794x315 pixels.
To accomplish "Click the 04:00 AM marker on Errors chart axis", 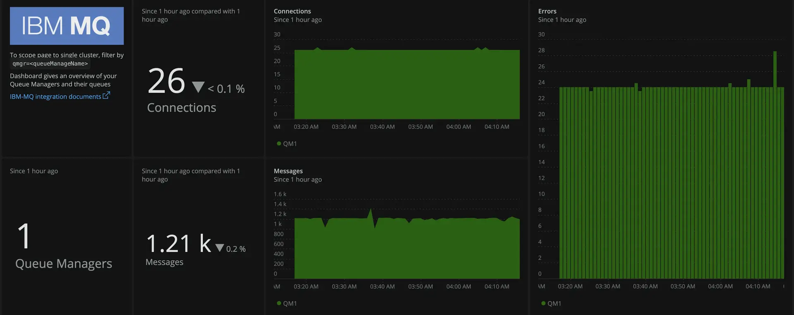I will 720,286.
